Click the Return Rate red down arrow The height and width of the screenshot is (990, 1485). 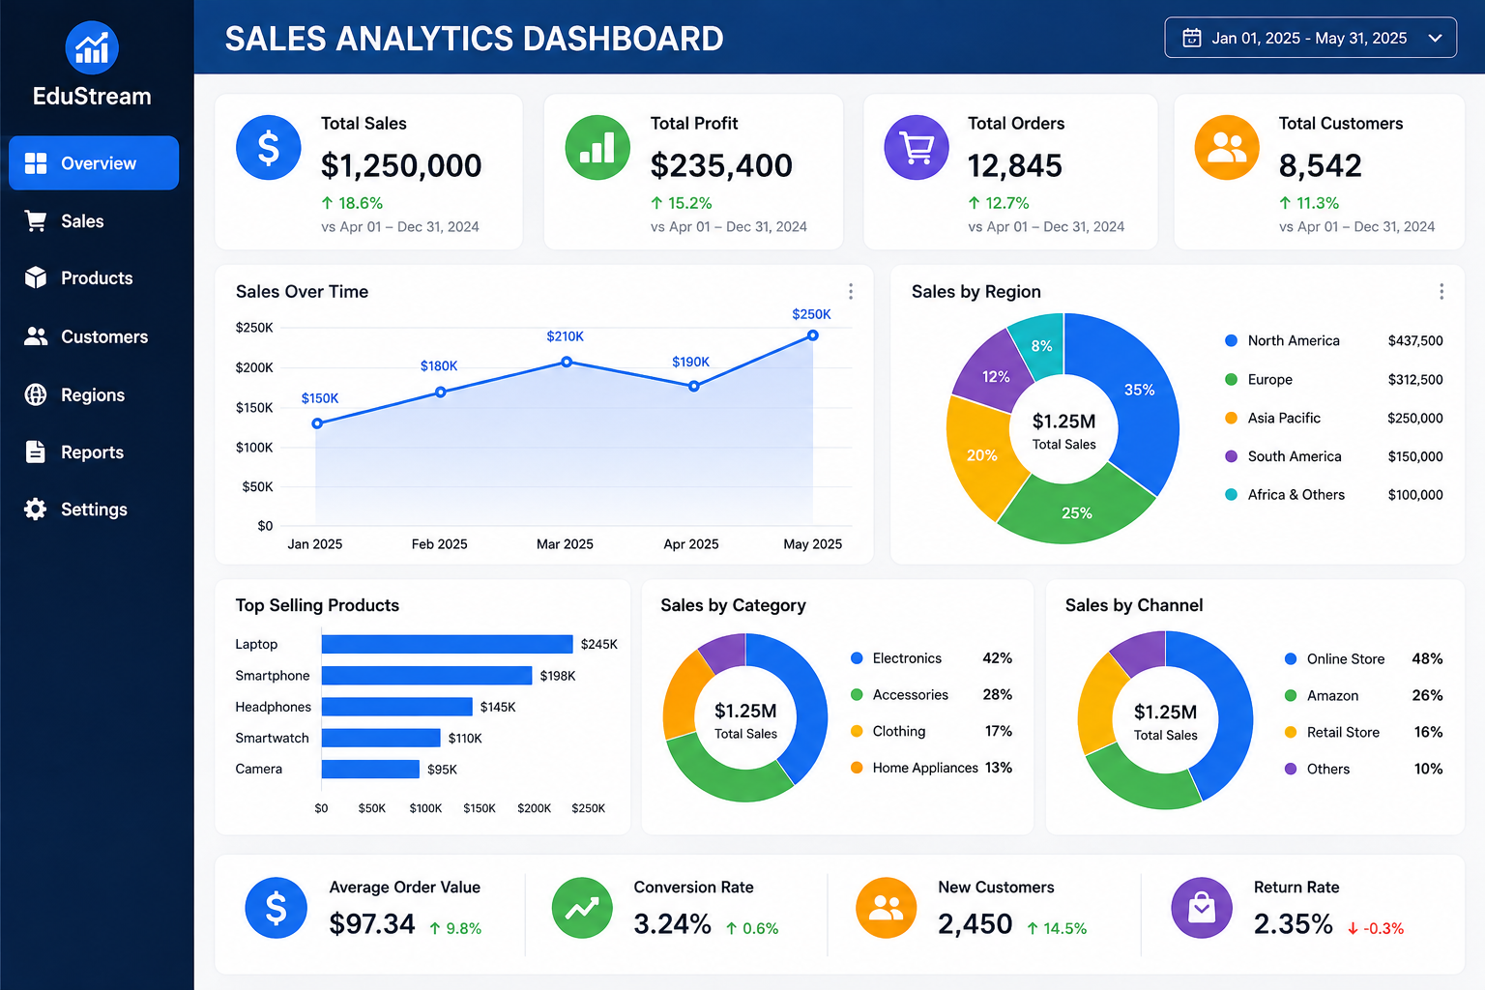point(1353,929)
